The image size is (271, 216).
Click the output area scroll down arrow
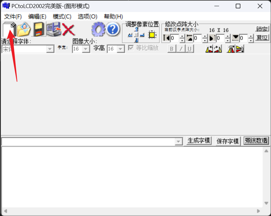(x=266, y=203)
